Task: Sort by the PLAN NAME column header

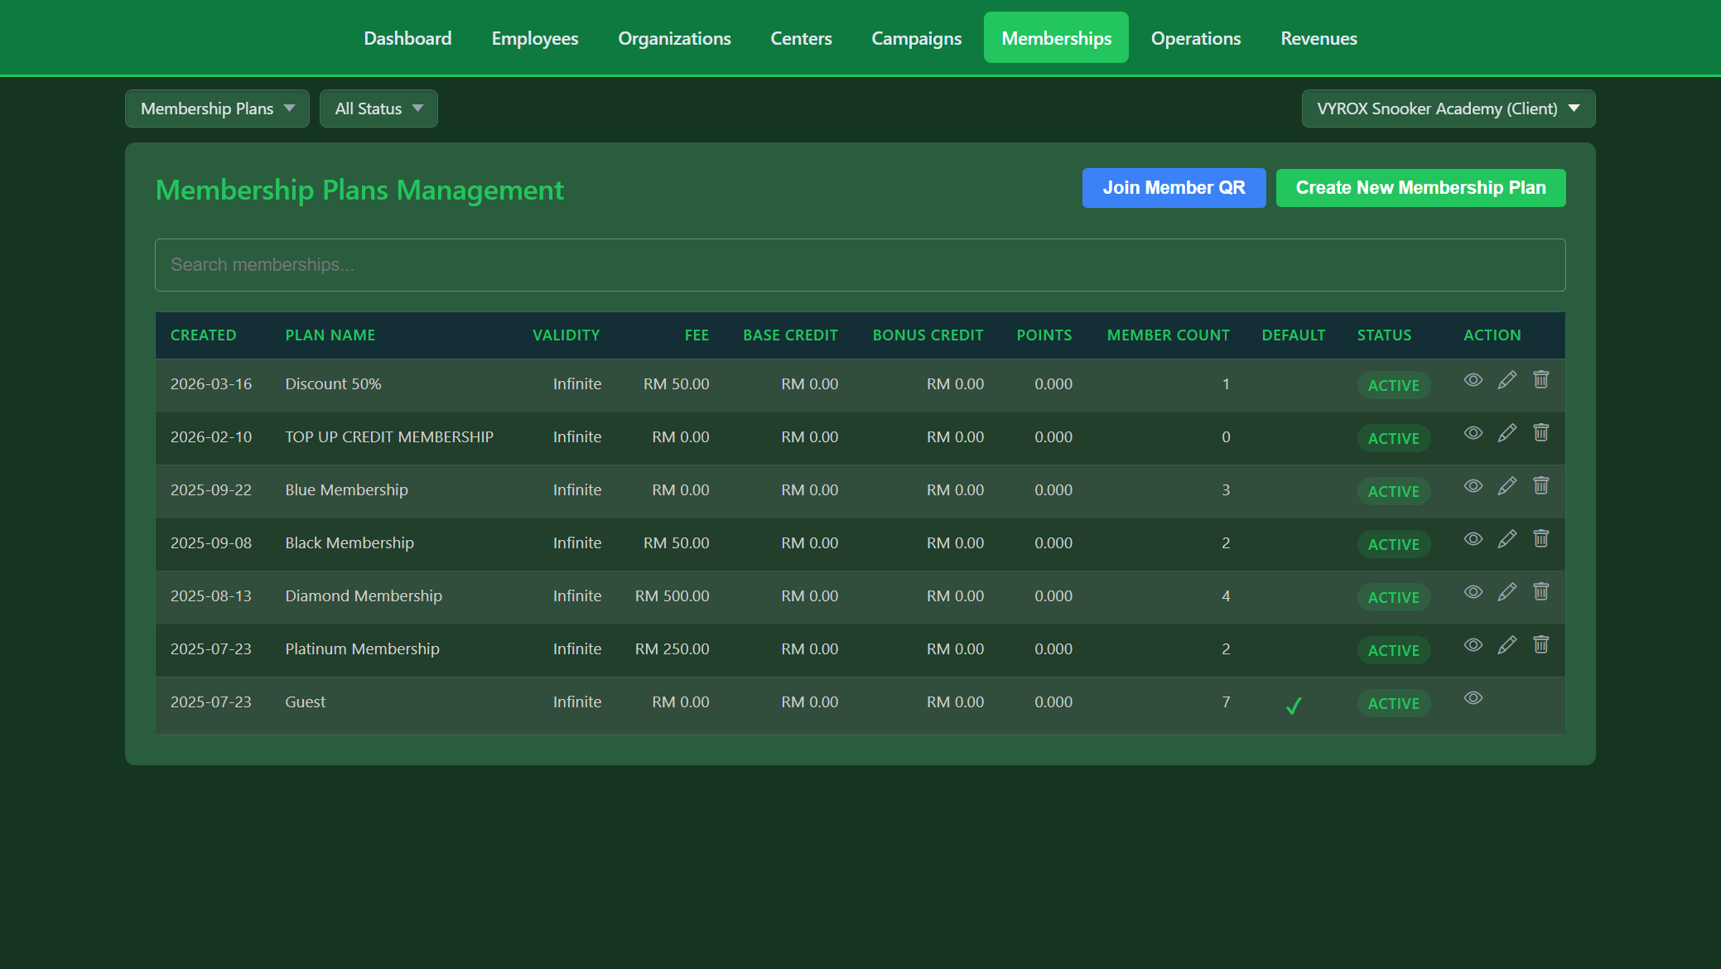Action: pos(330,335)
